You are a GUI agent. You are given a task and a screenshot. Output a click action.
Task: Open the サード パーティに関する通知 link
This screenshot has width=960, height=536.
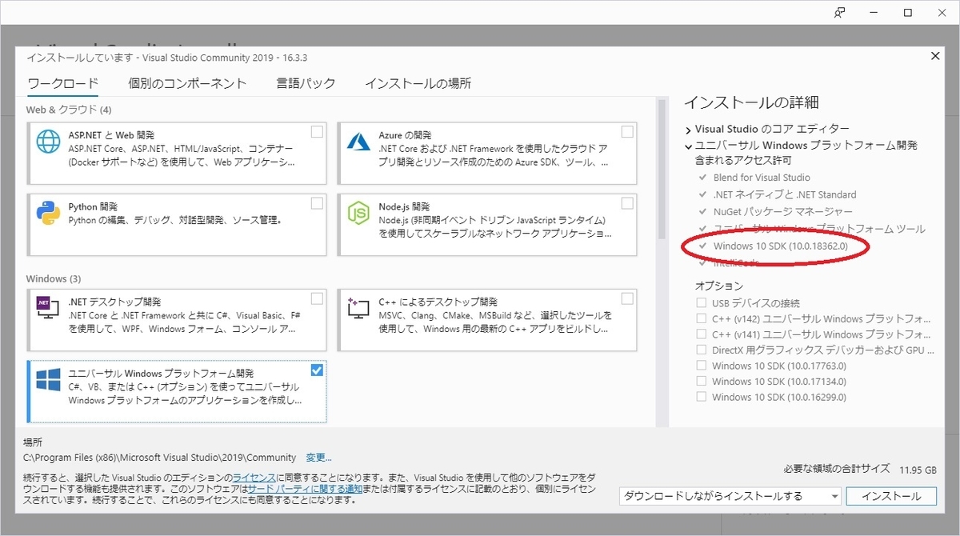(x=305, y=488)
